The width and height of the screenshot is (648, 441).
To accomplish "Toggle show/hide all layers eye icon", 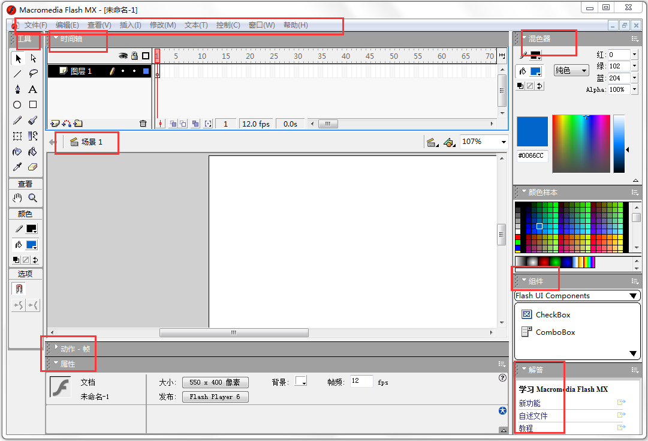I will click(x=123, y=56).
